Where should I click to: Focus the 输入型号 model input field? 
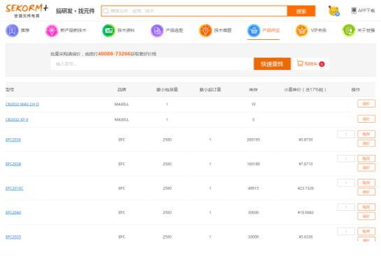coord(152,64)
